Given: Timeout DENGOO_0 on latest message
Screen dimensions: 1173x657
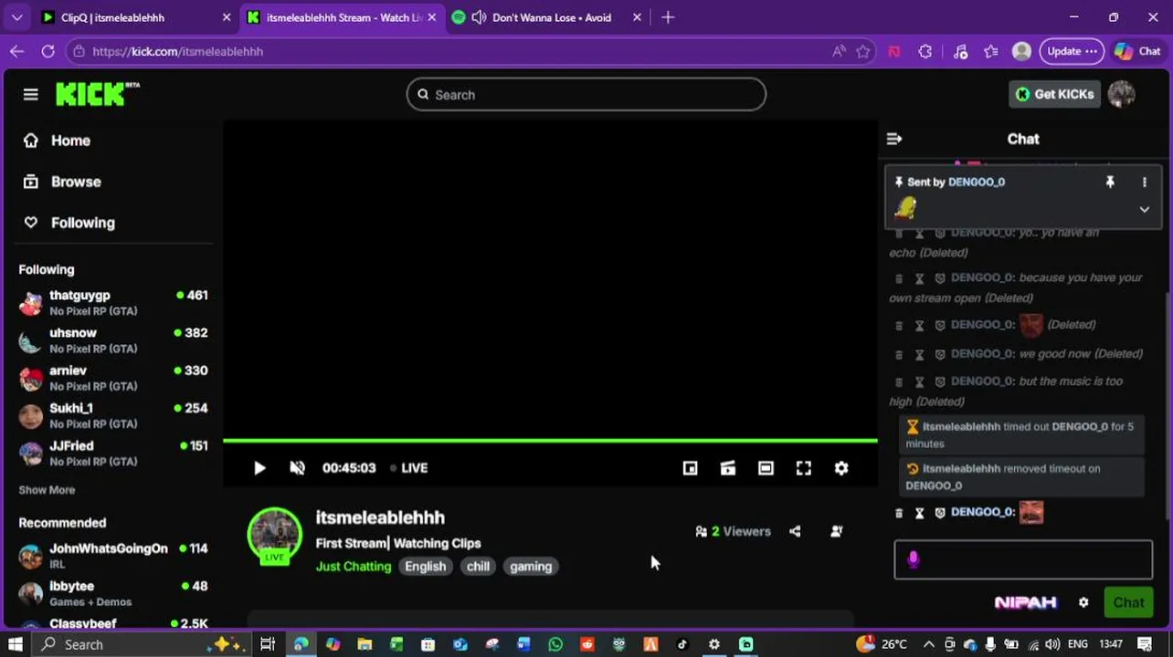Looking at the screenshot, I should [920, 513].
